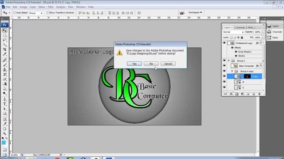The width and height of the screenshot is (284, 159).
Task: Open the Layer menu
Action: (x=32, y=7)
